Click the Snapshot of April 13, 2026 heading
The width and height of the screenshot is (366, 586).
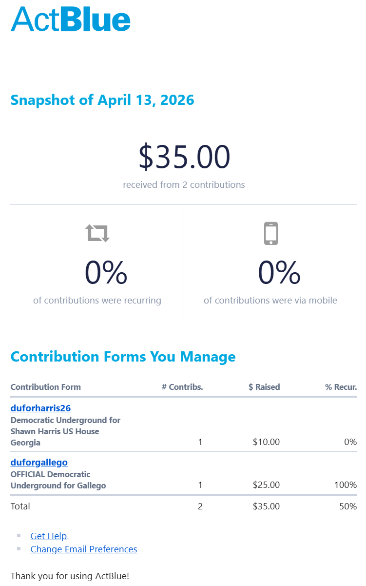point(102,100)
